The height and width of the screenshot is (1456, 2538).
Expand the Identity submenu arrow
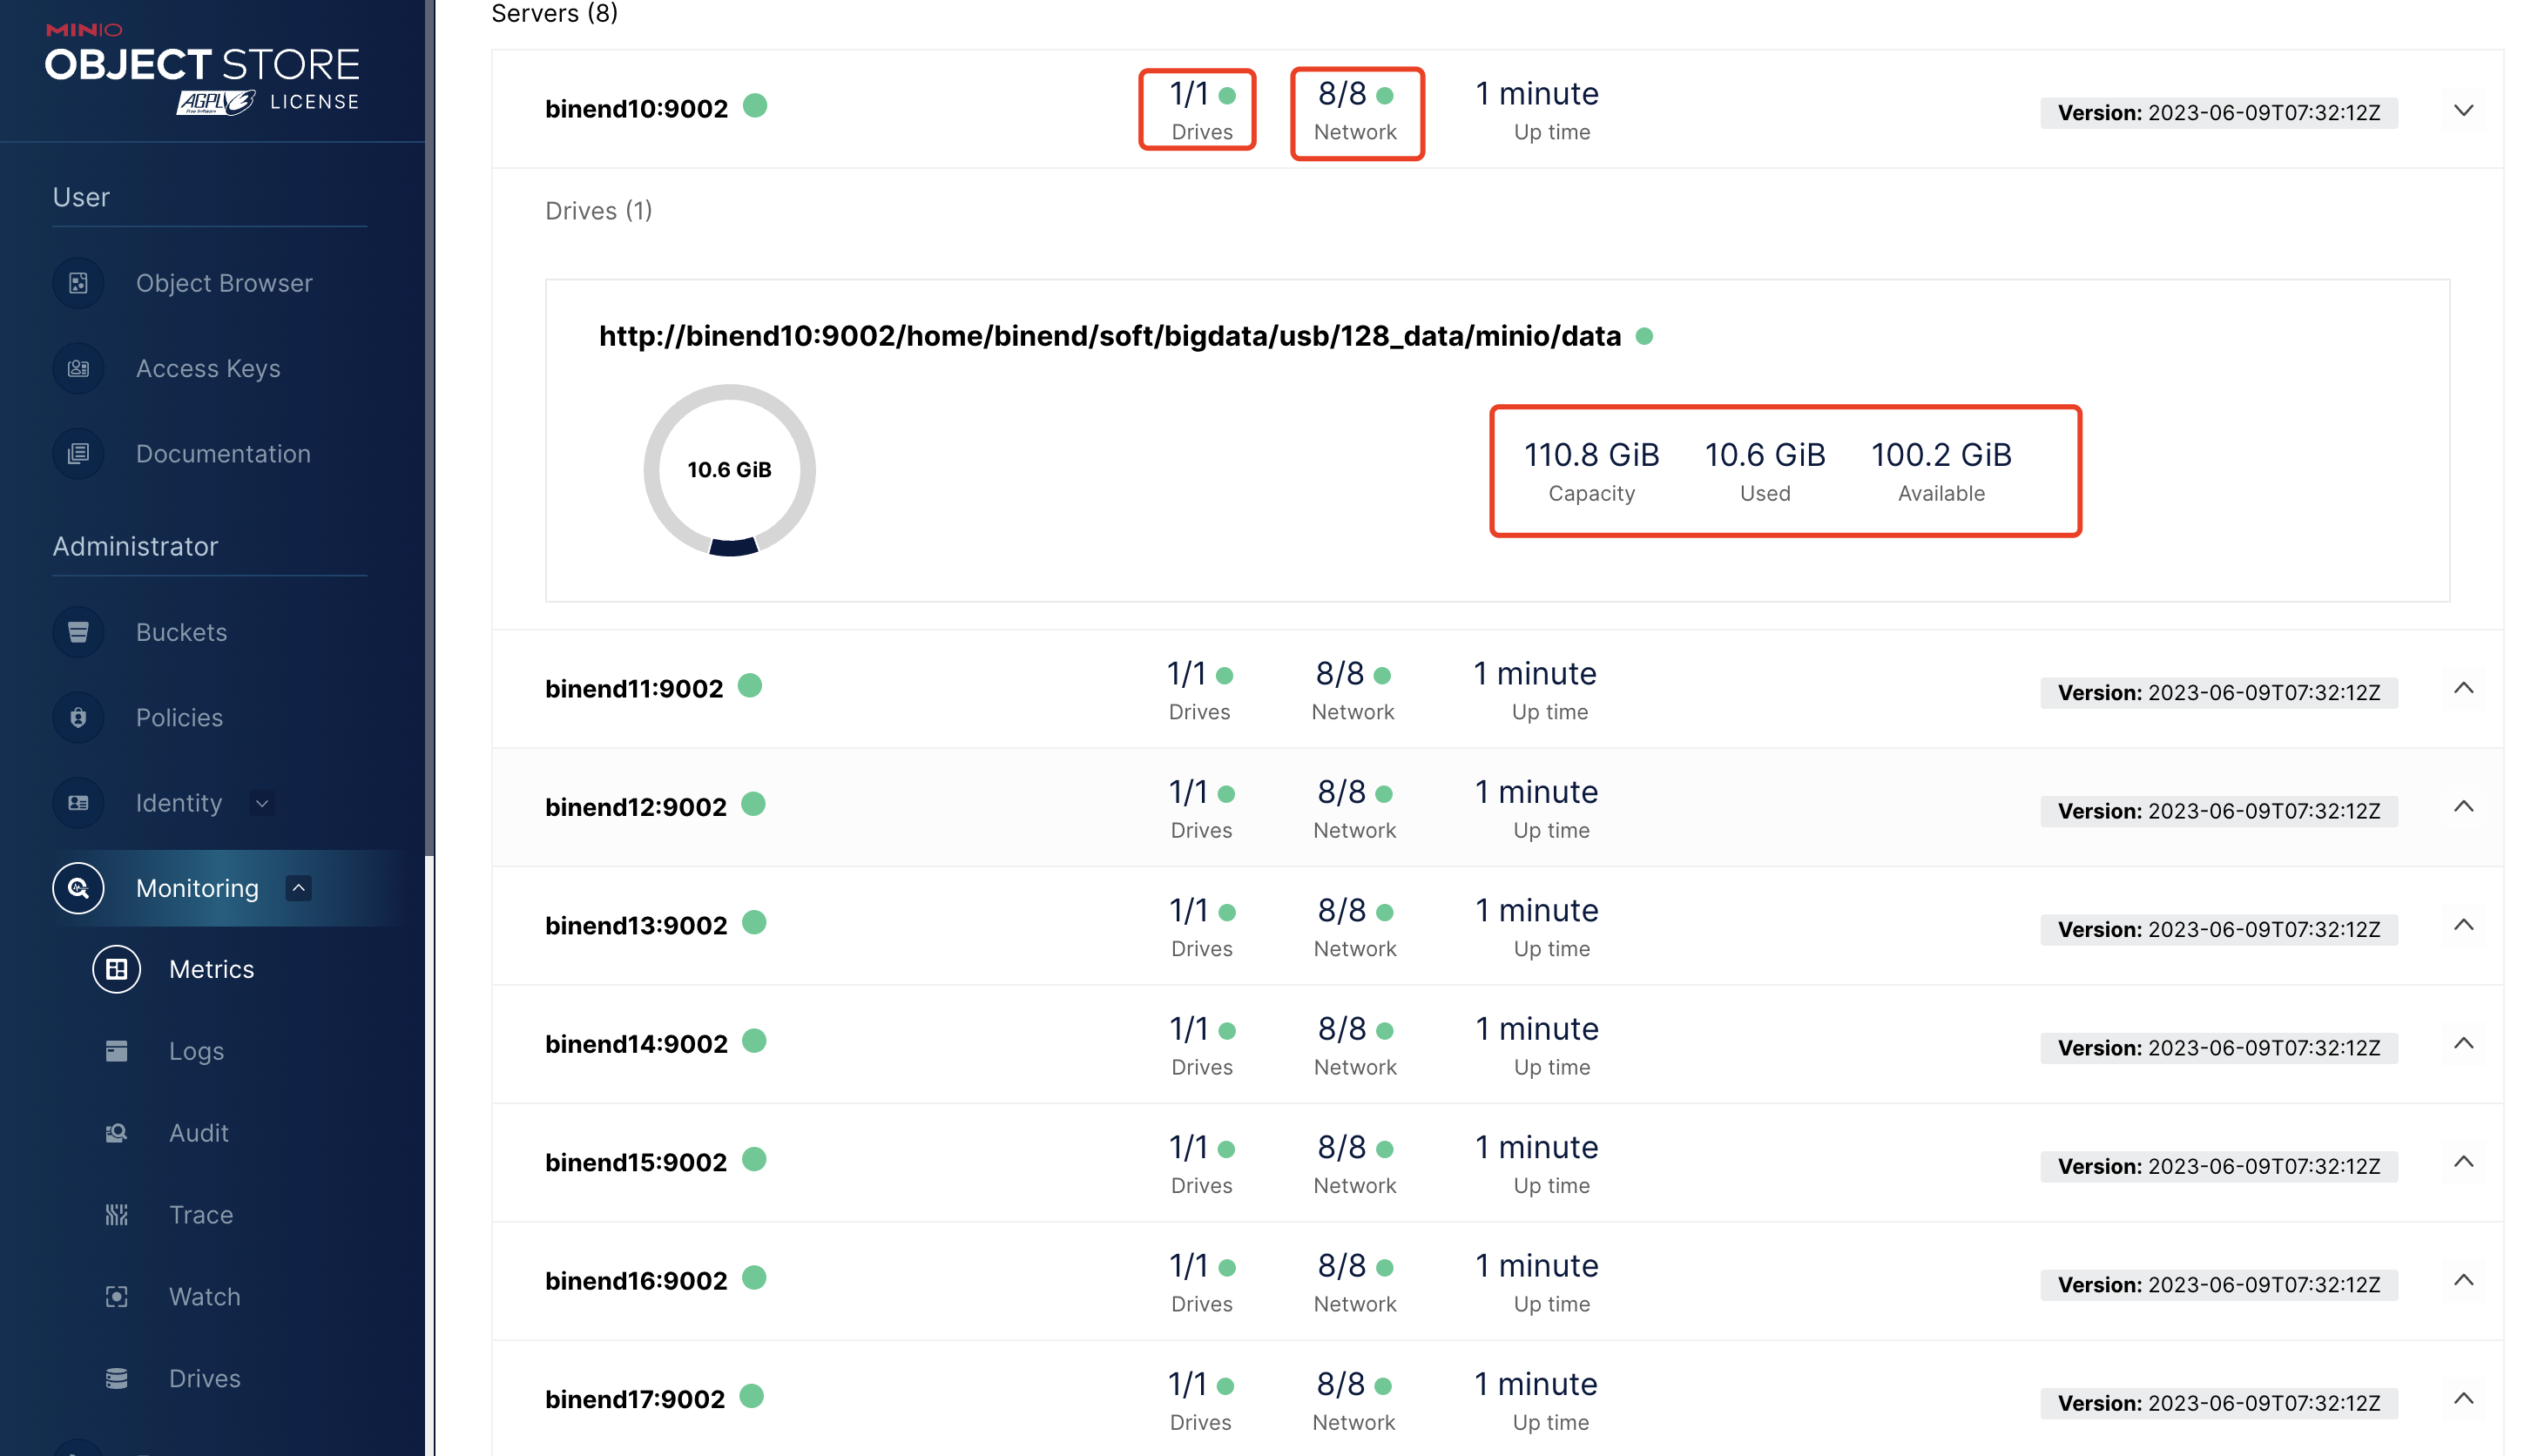tap(262, 803)
